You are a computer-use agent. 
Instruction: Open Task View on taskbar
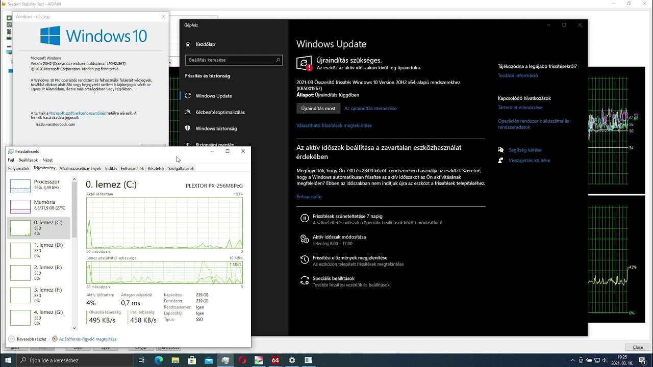point(141,360)
